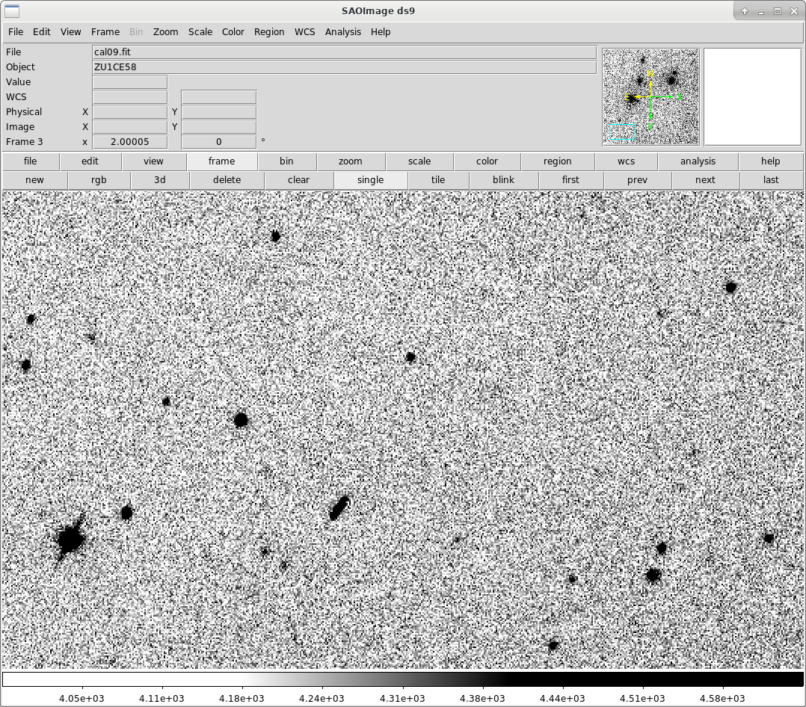Screen dimensions: 806x707
Task: Click the elongated streak object in image
Action: [x=339, y=508]
